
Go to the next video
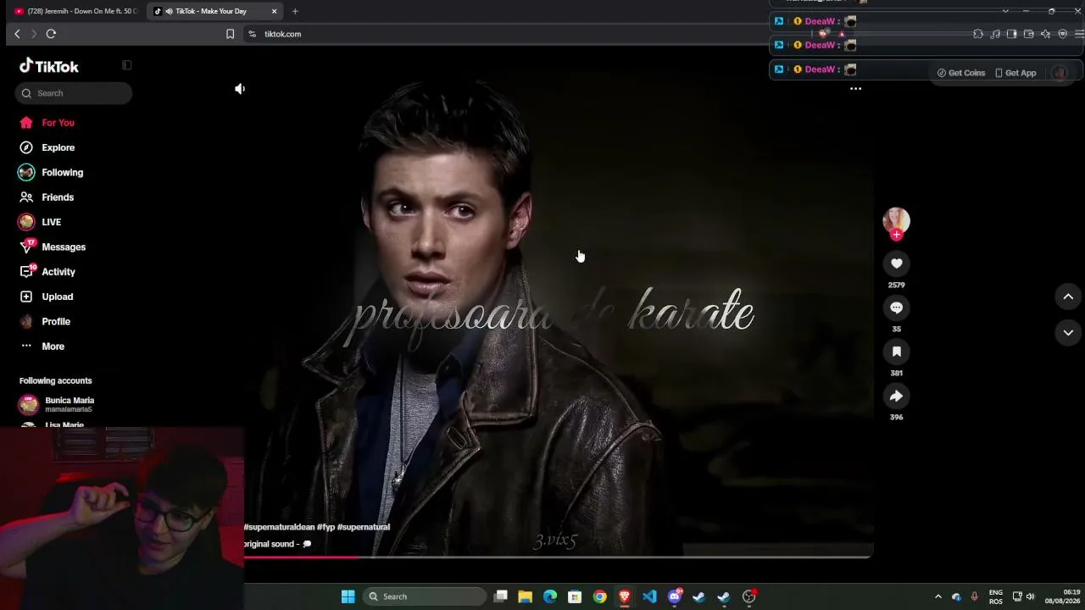1068,332
